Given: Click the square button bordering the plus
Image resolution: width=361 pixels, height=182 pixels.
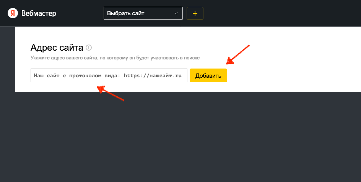Looking at the screenshot, I should tap(195, 13).
